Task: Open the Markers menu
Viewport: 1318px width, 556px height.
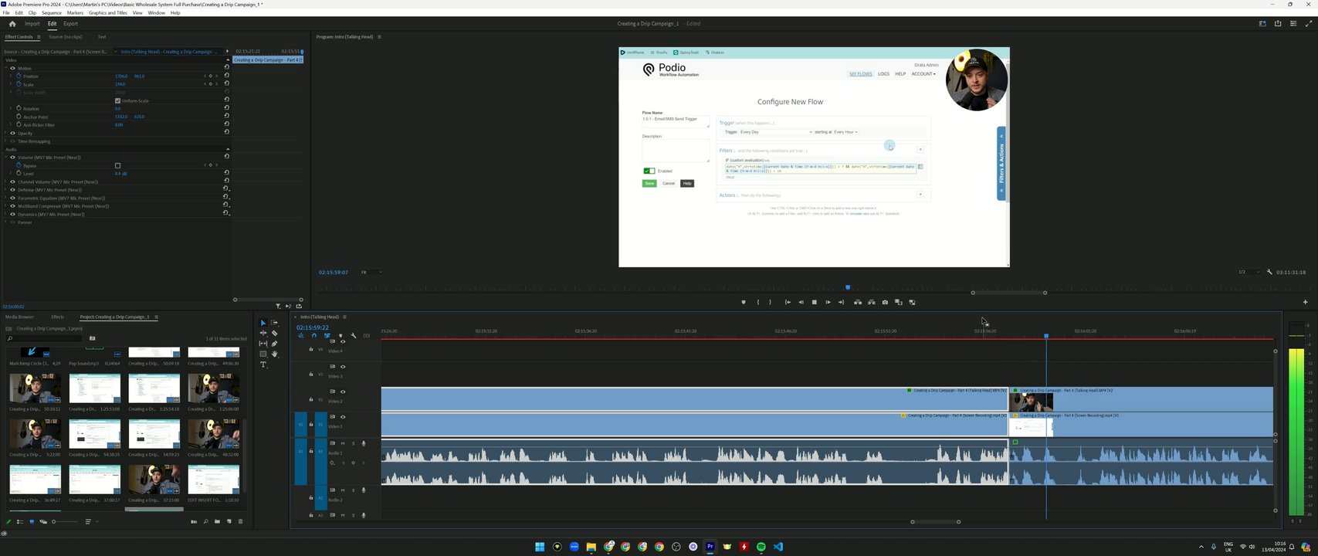Action: tap(75, 13)
